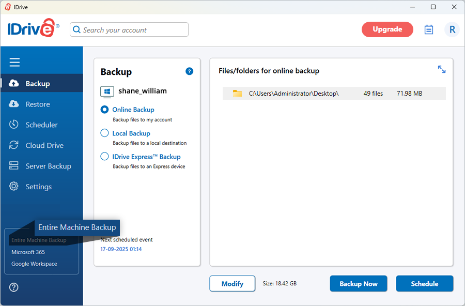Viewport: 465px width, 306px height.
Task: Select the IDrive Express Backup radio button
Action: tap(104, 157)
